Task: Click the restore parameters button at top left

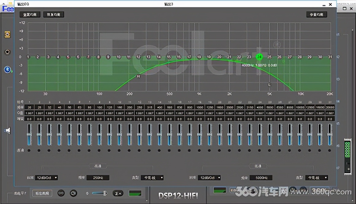Action: click(53, 14)
